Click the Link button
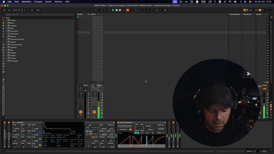This screenshot has width=274, height=154. coord(4,10)
